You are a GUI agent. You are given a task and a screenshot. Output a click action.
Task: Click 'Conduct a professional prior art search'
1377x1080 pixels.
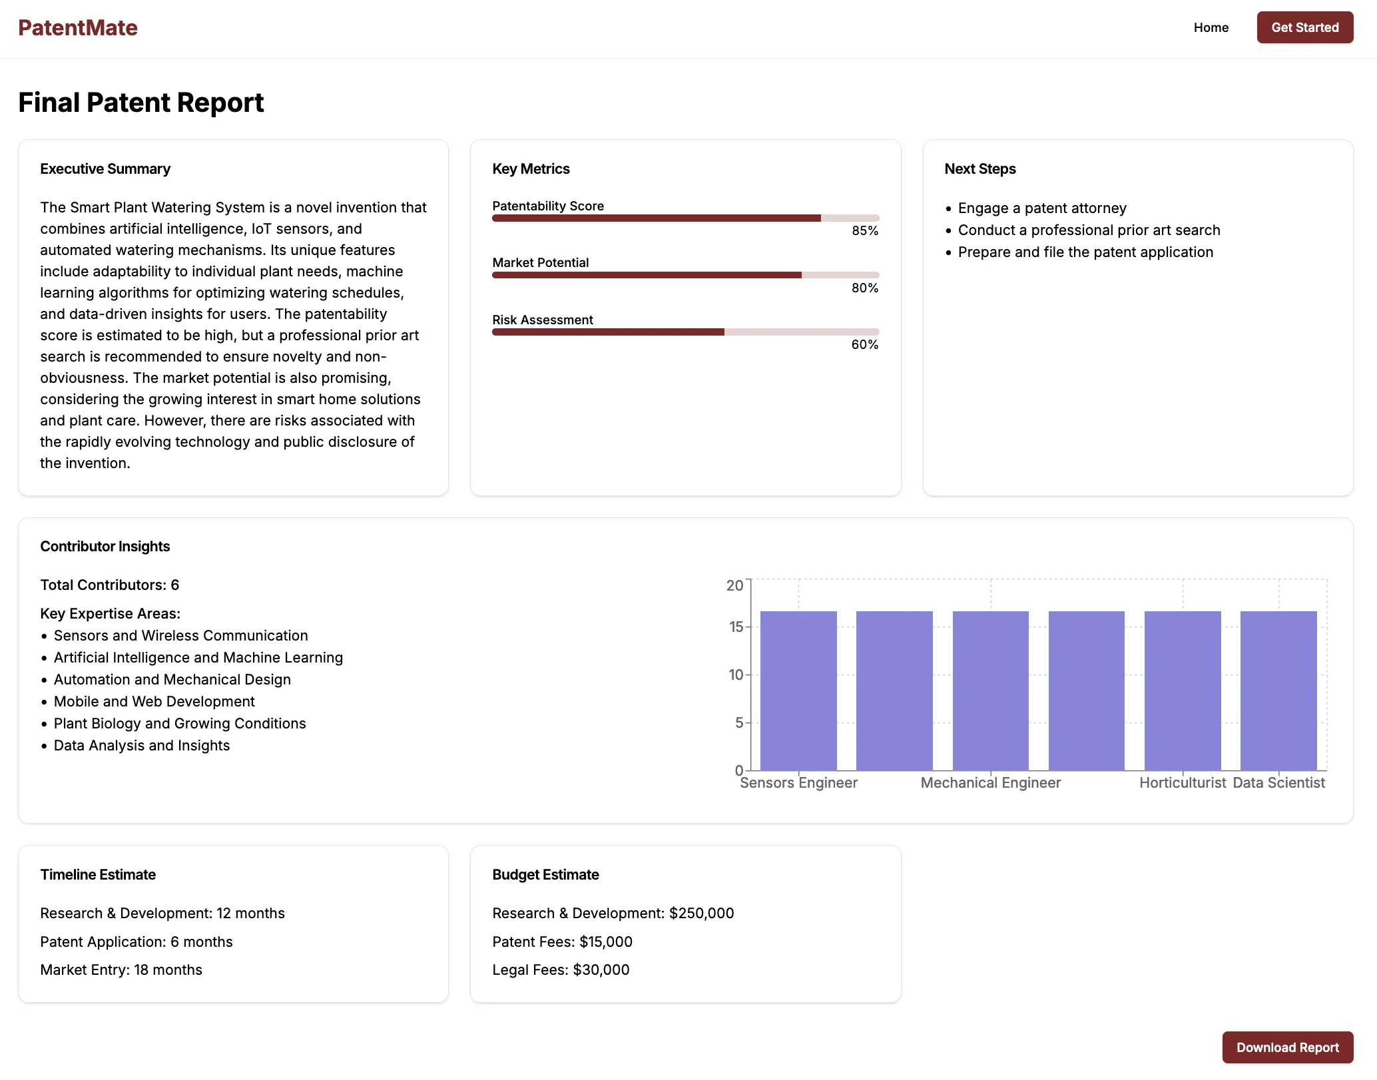(x=1089, y=230)
